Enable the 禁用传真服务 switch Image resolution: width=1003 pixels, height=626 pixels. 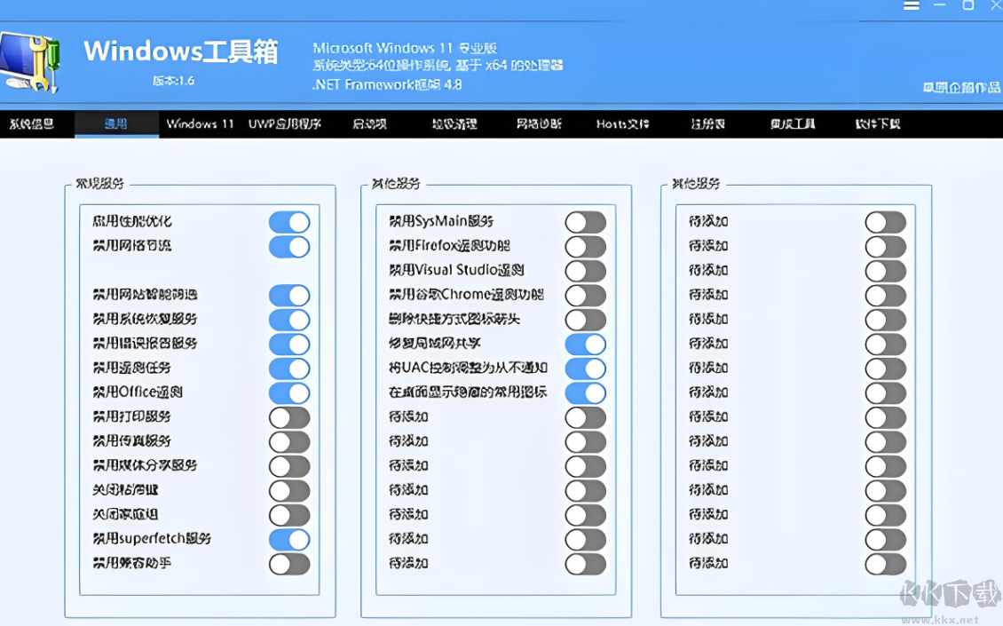(289, 441)
